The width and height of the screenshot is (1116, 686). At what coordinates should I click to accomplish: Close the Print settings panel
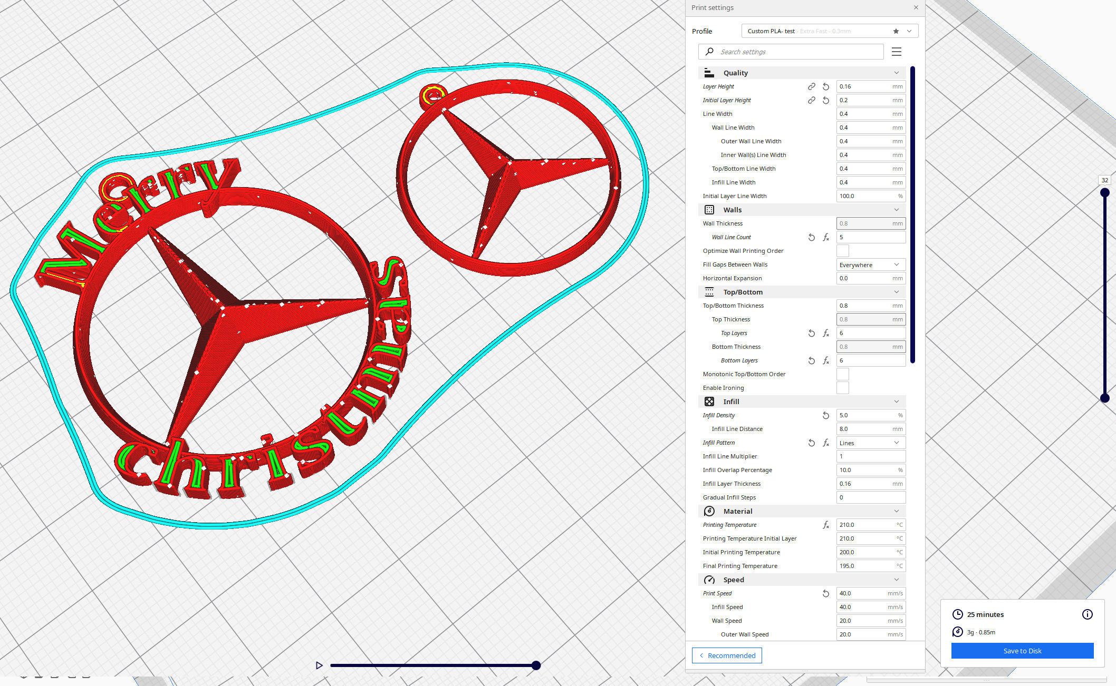click(x=916, y=7)
